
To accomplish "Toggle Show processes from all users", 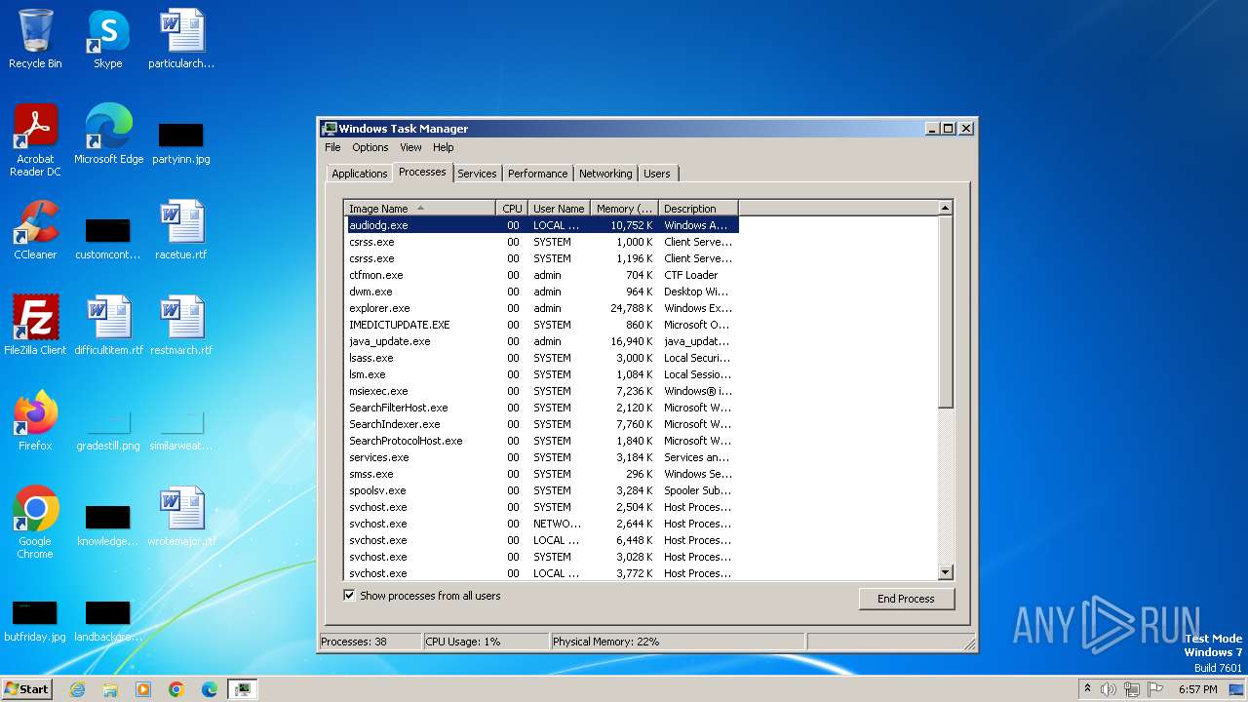I will (349, 596).
